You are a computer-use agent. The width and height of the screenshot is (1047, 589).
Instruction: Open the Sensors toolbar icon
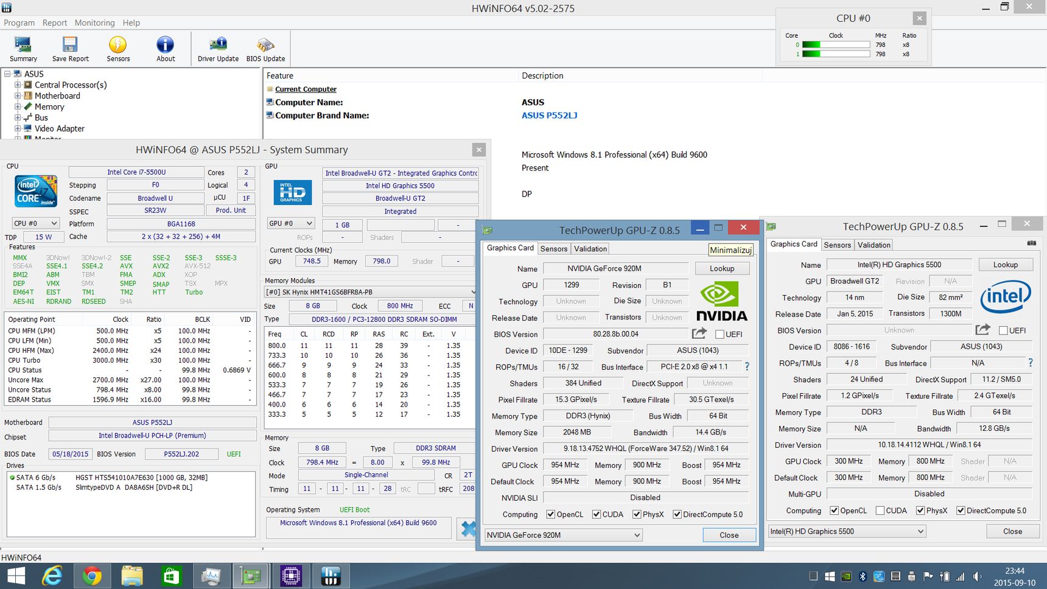pos(118,49)
